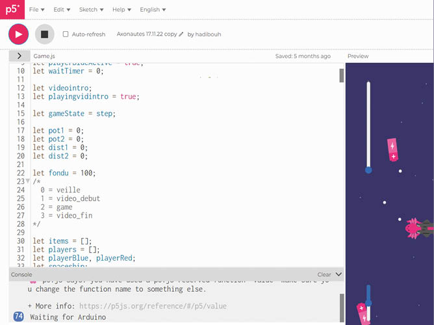The image size is (434, 325).
Task: Open the Help menu
Action: 121,10
